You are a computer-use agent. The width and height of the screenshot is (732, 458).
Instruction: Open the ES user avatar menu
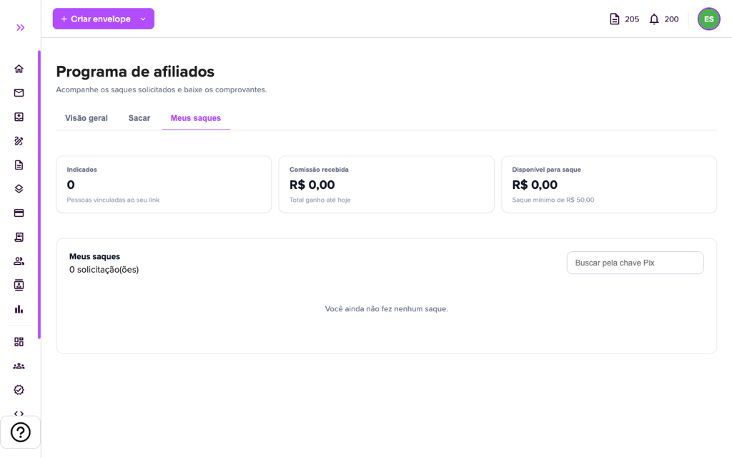(x=708, y=19)
